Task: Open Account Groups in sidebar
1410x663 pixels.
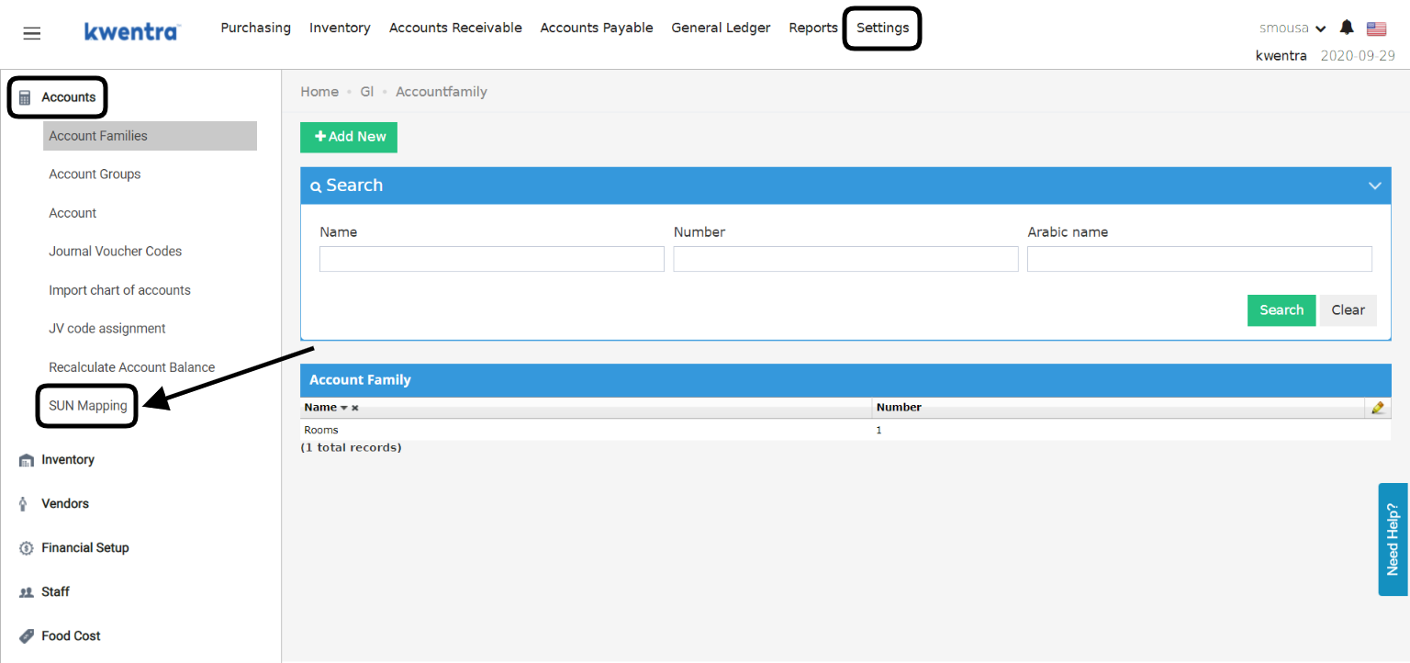Action: tap(95, 174)
